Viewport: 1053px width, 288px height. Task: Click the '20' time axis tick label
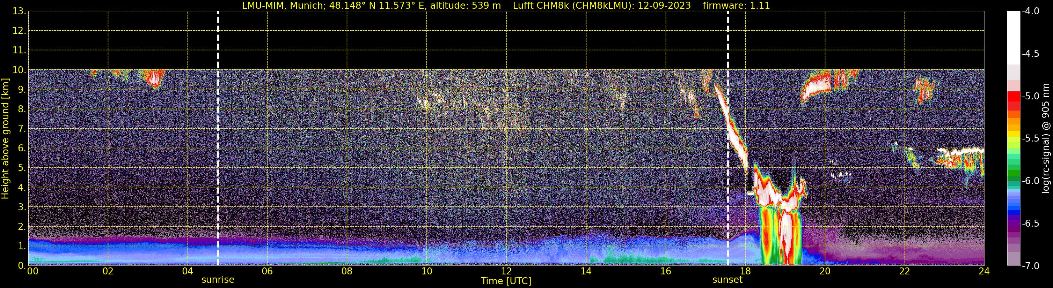pyautogui.click(x=825, y=271)
